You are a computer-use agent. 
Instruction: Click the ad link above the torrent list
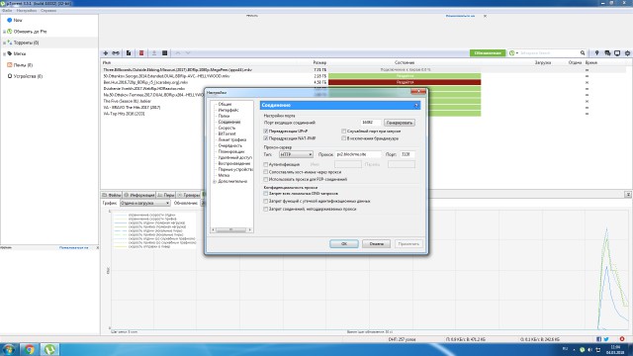pyautogui.click(x=460, y=16)
